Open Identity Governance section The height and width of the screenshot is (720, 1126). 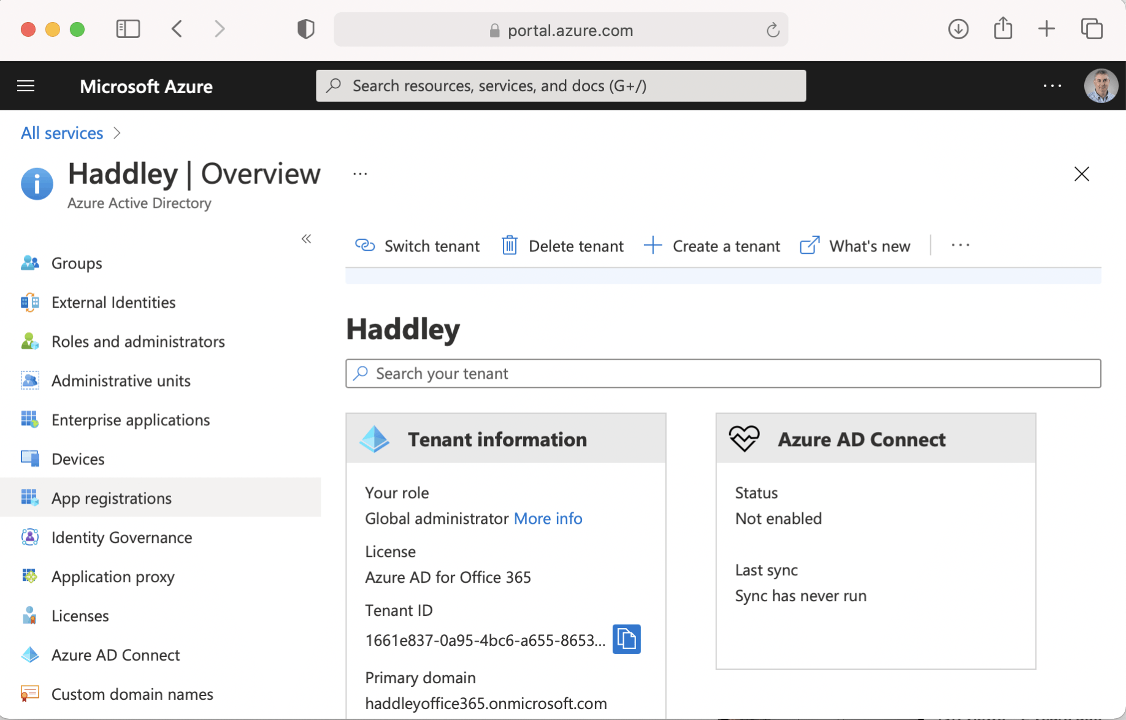(x=121, y=537)
